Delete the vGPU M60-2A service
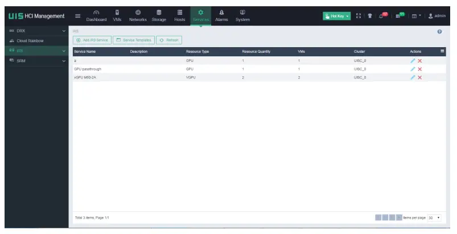Screen dimensions: 457x234 tap(419, 77)
